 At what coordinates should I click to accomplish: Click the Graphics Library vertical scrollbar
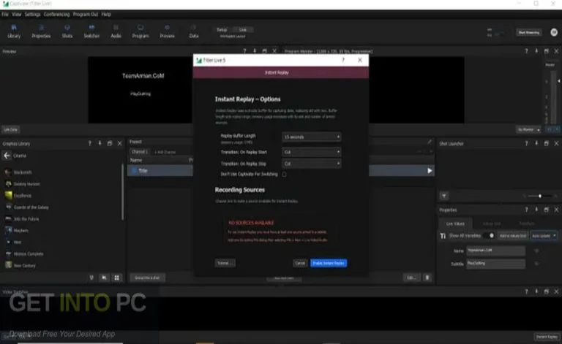click(123, 191)
